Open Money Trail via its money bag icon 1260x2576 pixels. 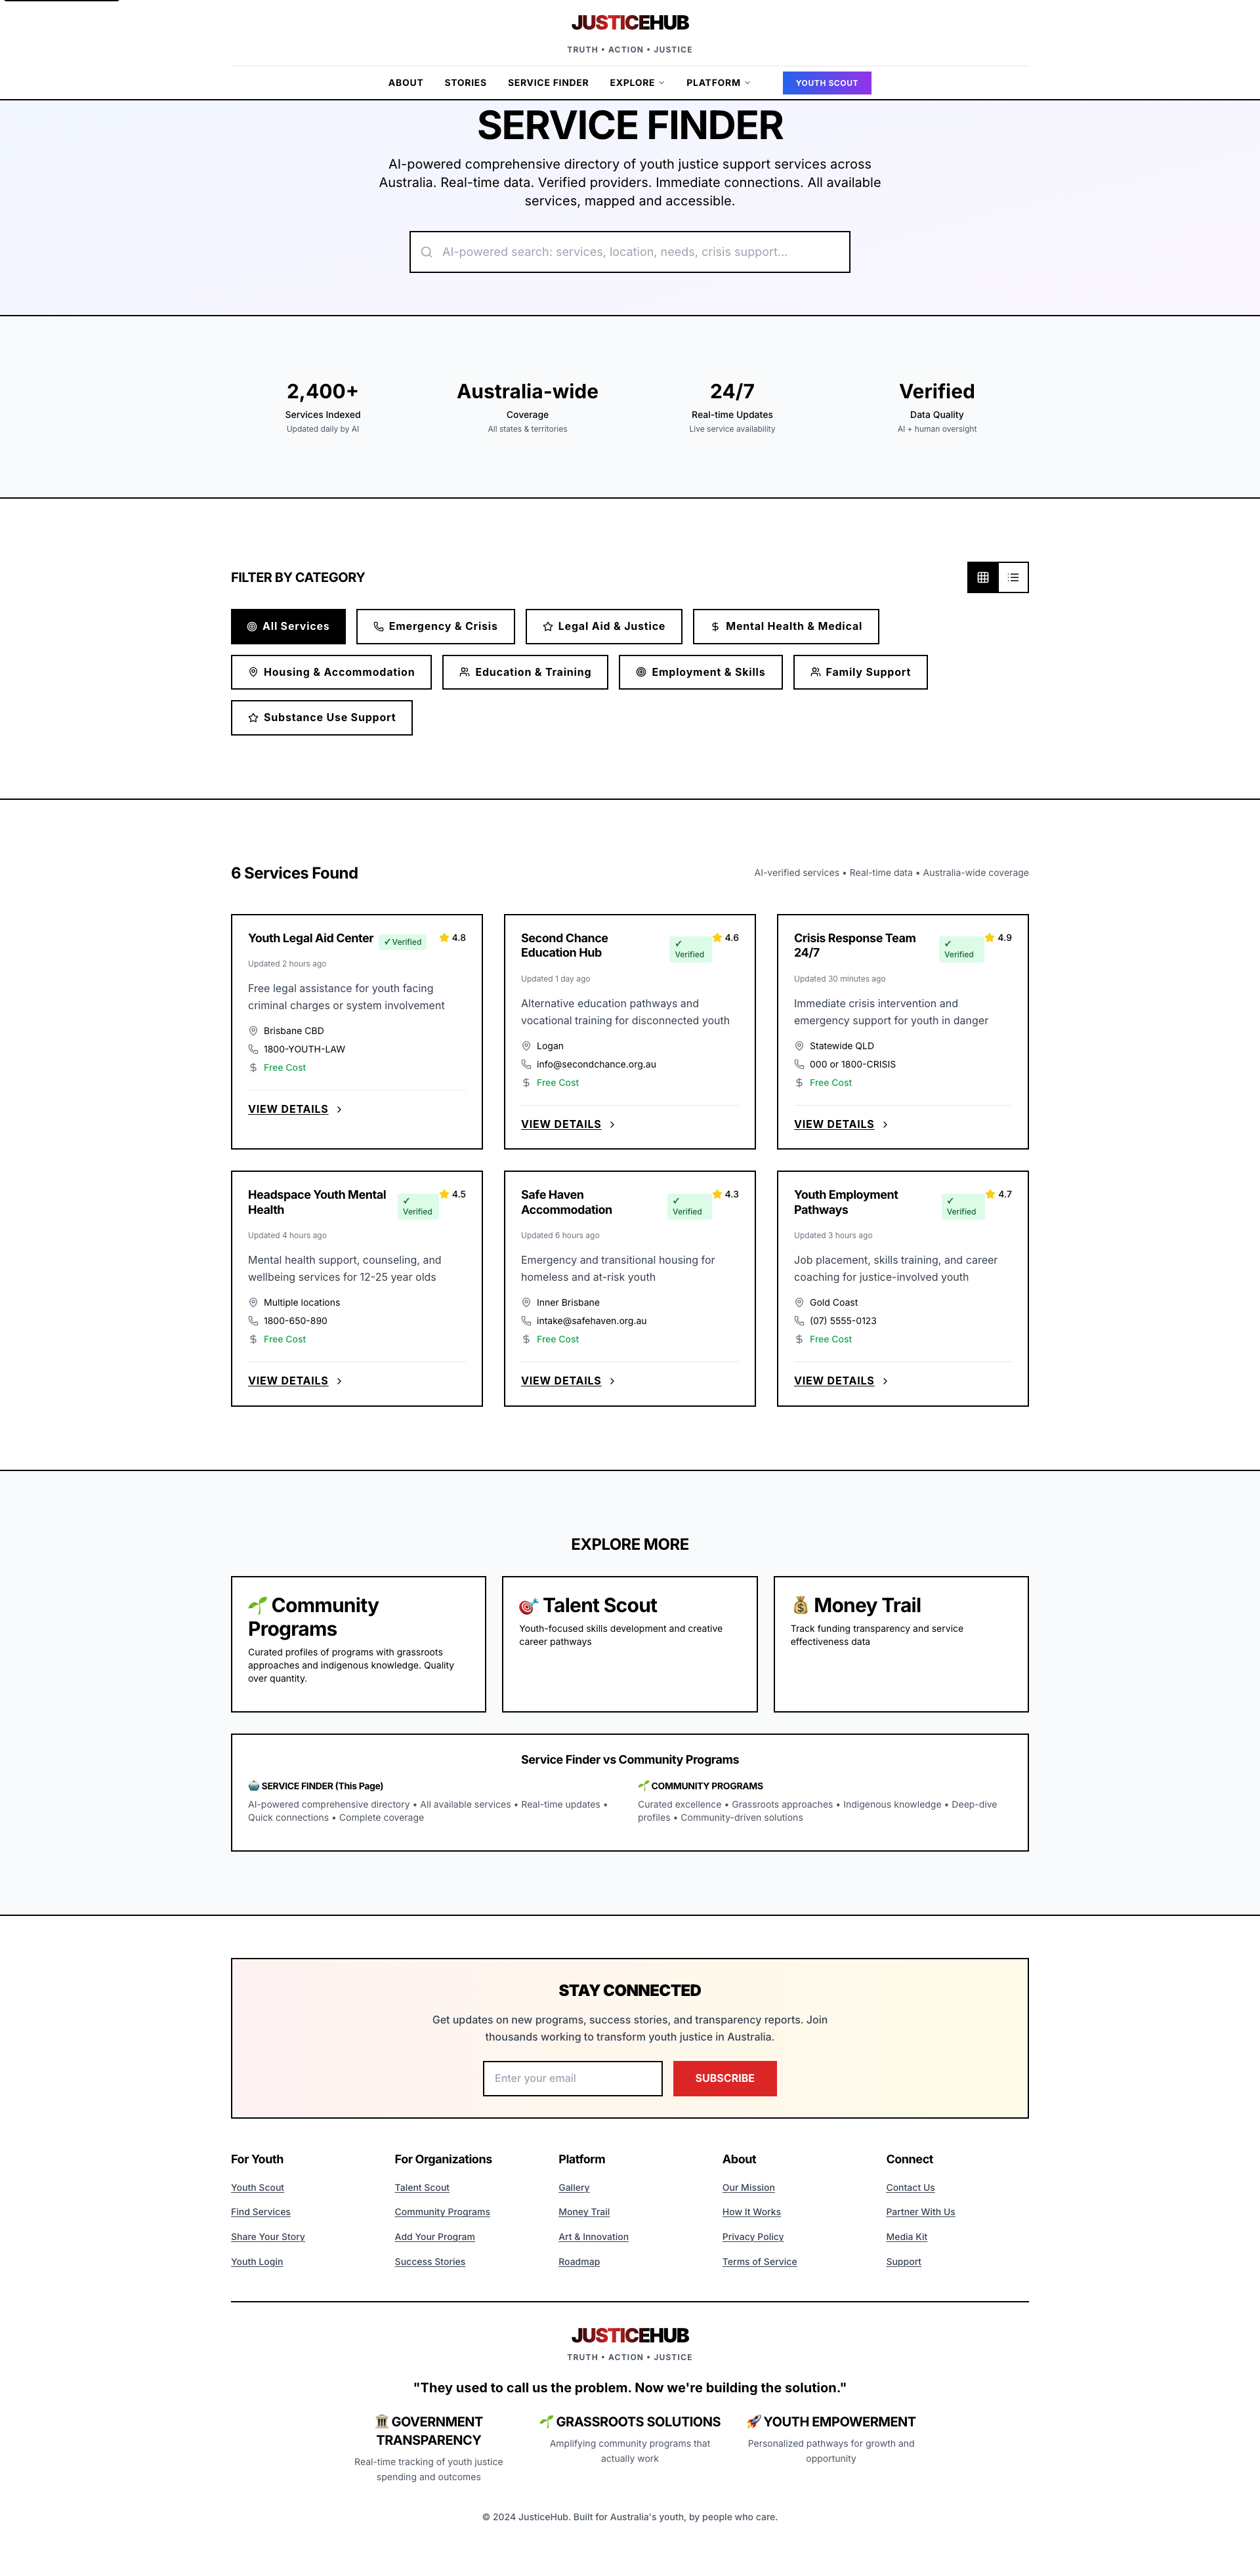pyautogui.click(x=800, y=1605)
